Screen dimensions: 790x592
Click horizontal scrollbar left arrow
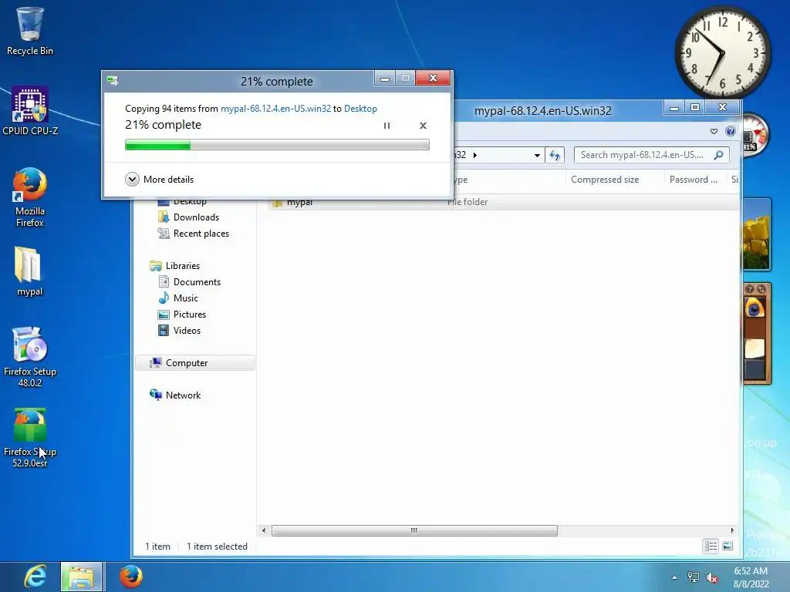264,530
